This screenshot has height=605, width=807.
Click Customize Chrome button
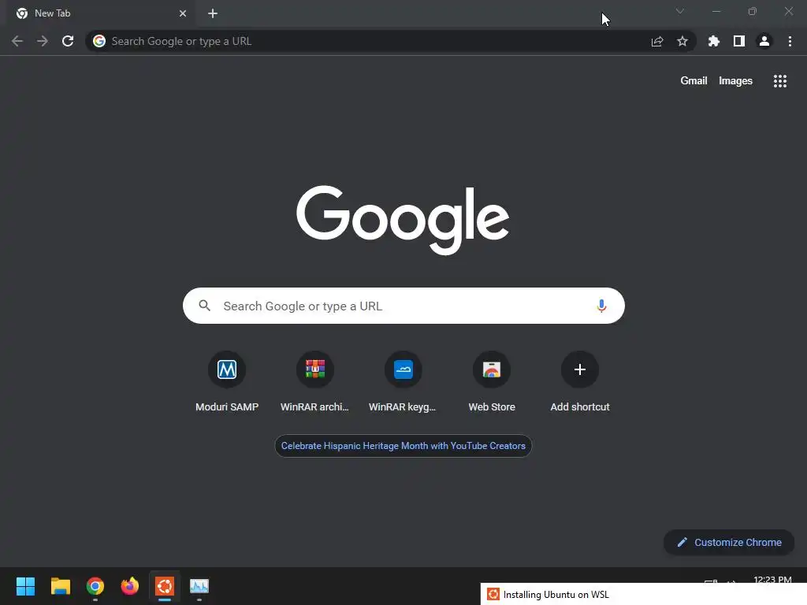pyautogui.click(x=729, y=542)
